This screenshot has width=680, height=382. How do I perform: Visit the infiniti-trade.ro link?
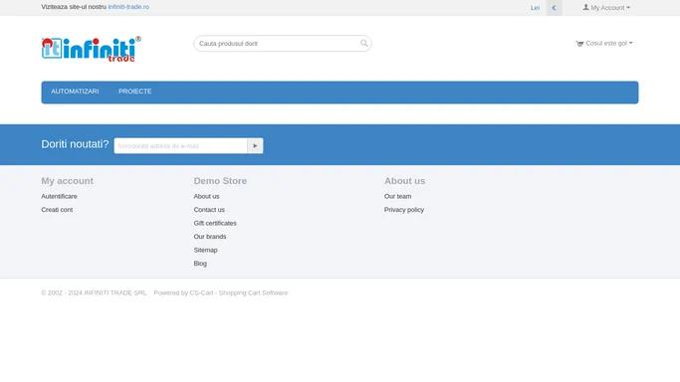[x=128, y=7]
